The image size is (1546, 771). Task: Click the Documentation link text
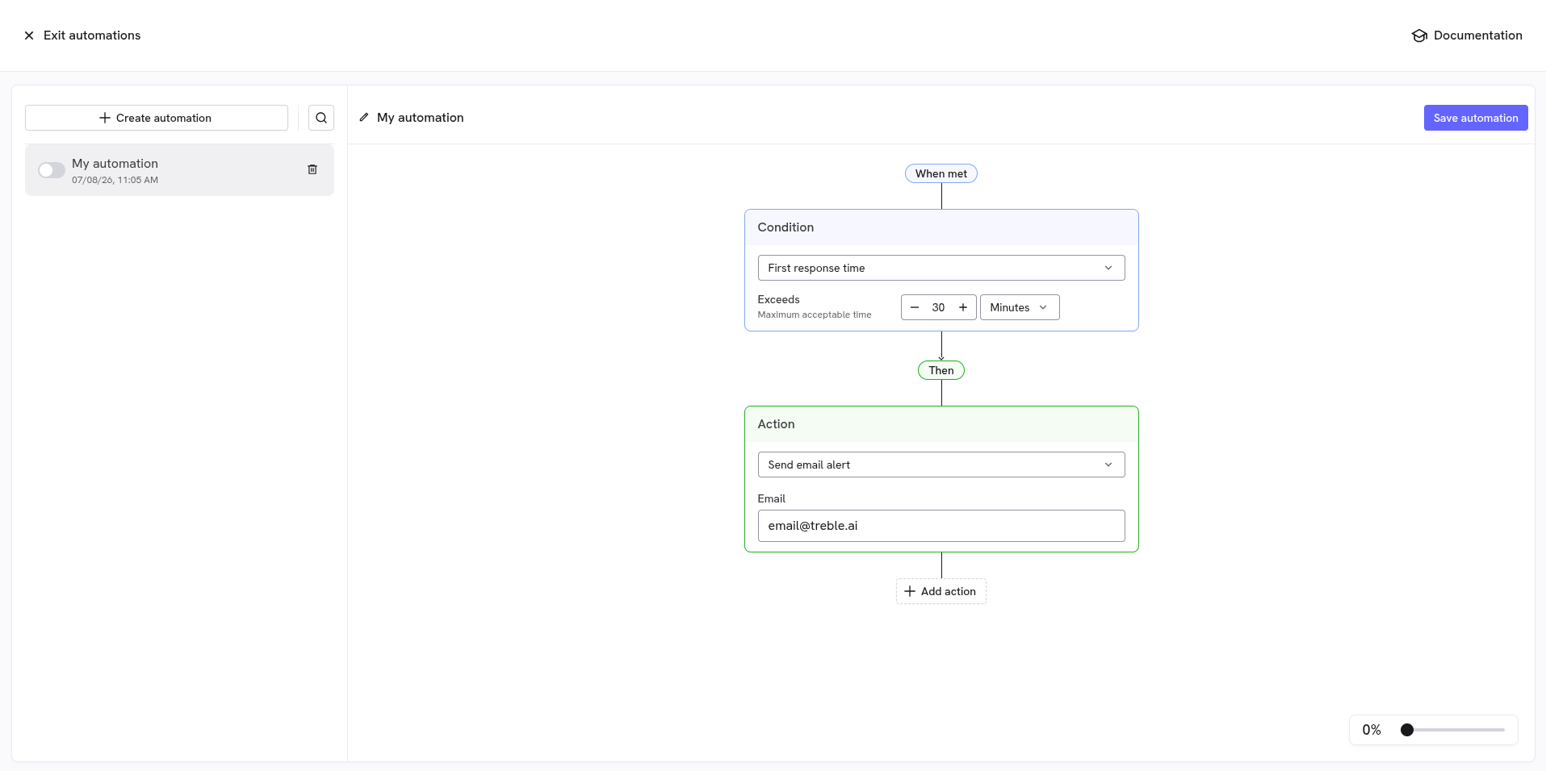coord(1478,35)
